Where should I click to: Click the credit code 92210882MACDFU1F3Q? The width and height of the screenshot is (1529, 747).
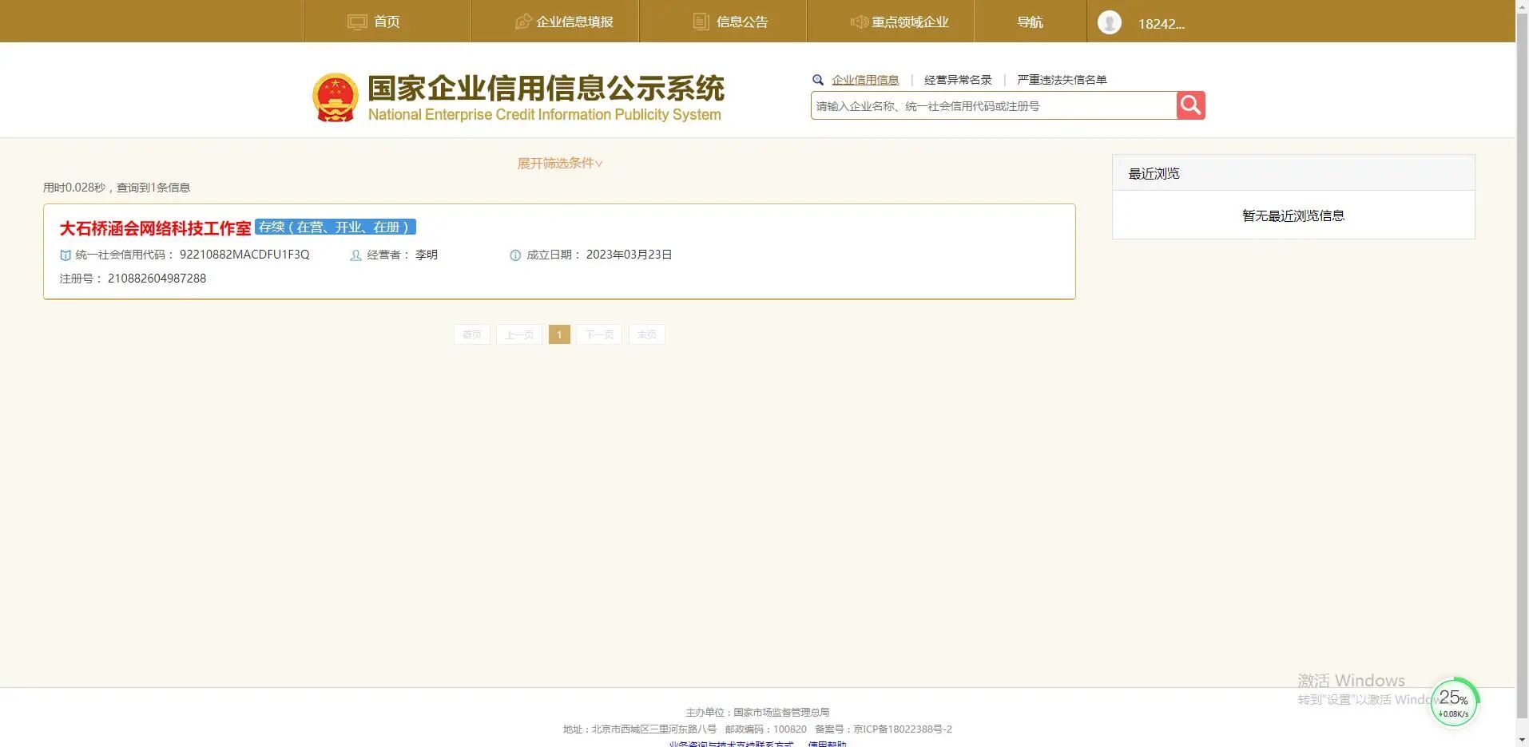(244, 255)
